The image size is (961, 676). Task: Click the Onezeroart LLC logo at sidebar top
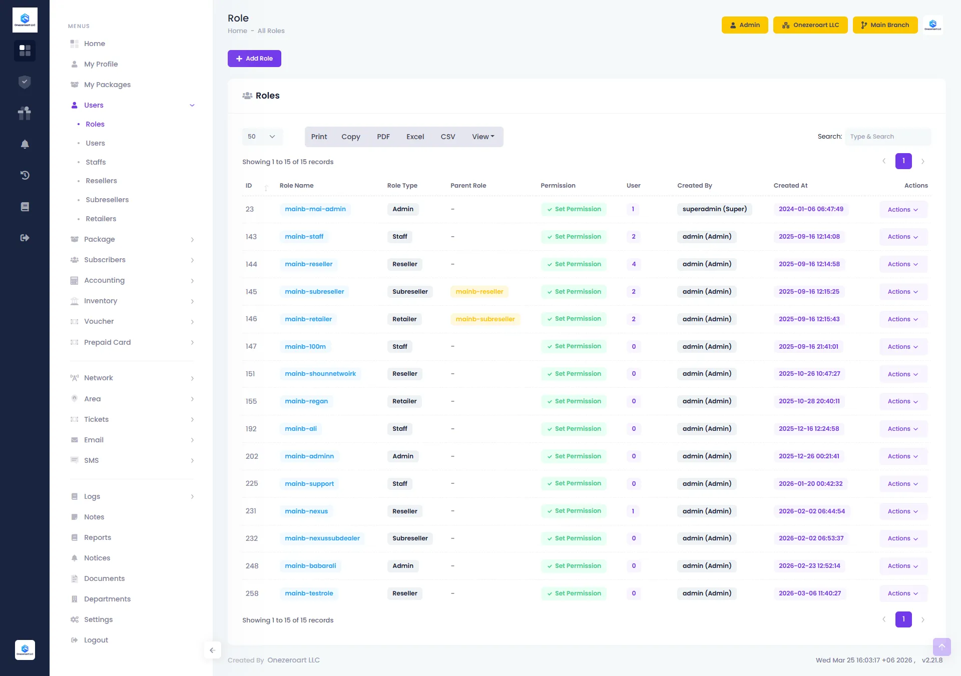25,20
